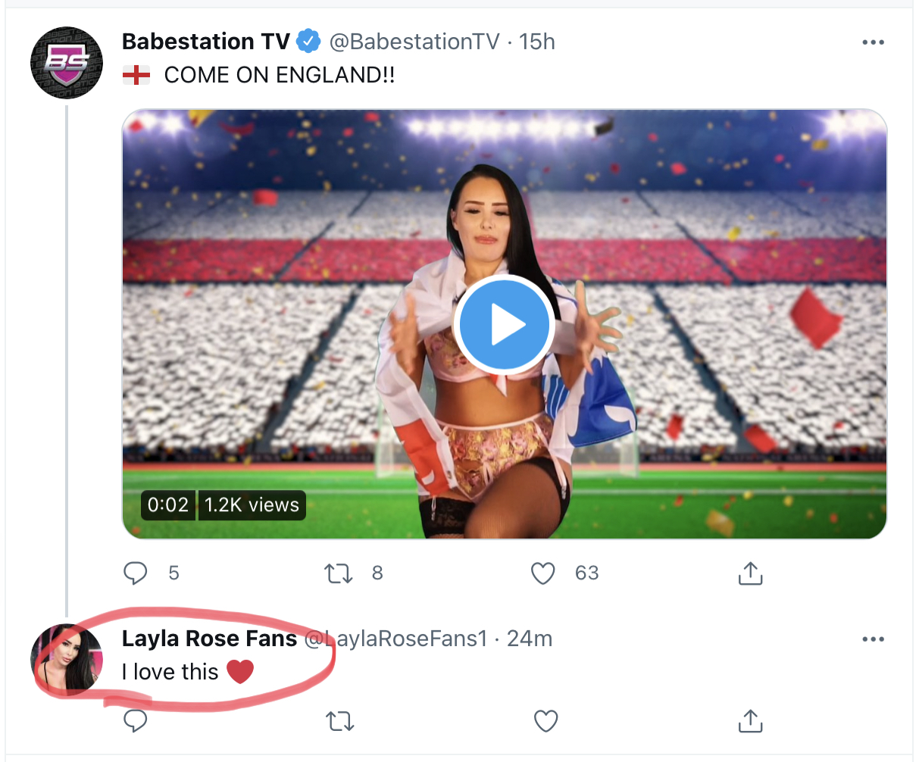The width and height of the screenshot is (919, 762).
Task: Open more options for Babestation TV tweet
Action: click(873, 42)
